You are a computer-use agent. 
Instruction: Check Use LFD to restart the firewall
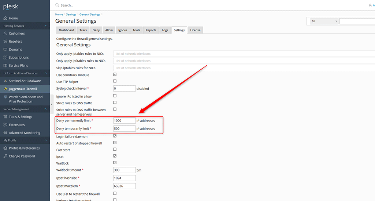pos(115,193)
